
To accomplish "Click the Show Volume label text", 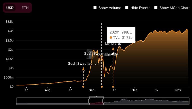I will pyautogui.click(x=110, y=8).
